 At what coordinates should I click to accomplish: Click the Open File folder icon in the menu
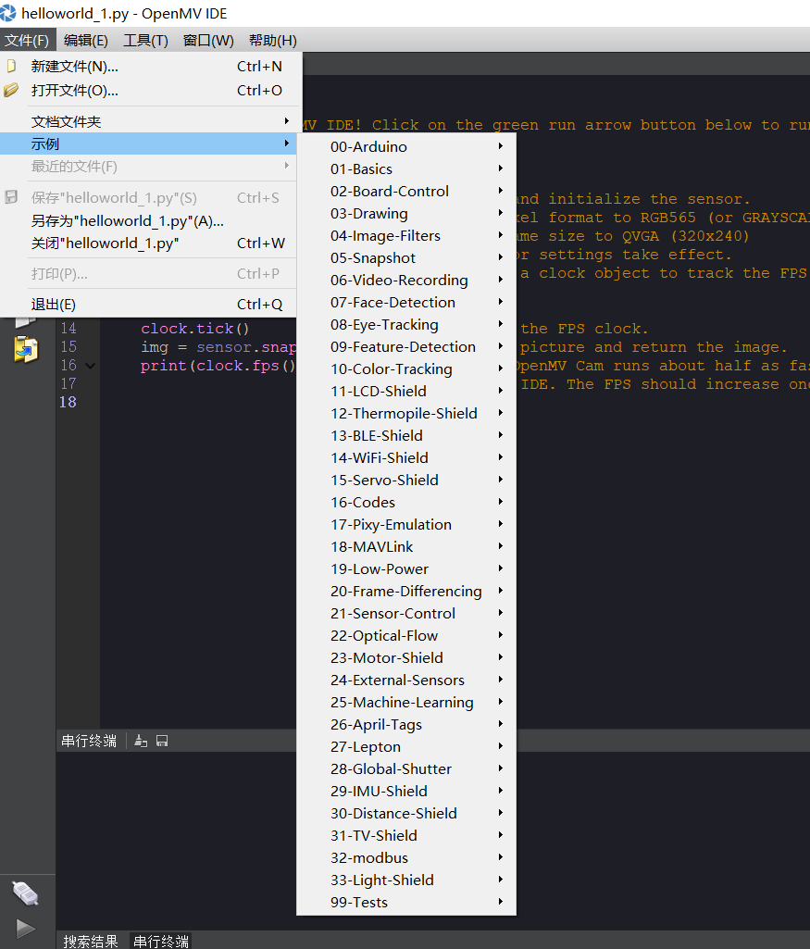[11, 90]
